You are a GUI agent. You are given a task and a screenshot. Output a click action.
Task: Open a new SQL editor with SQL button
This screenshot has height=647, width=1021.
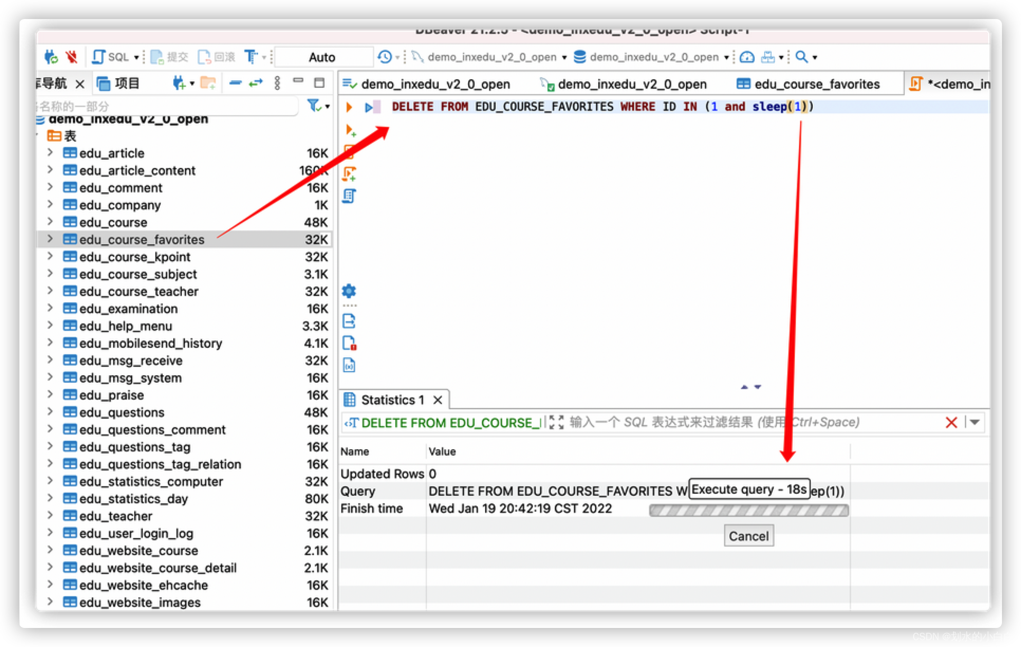pyautogui.click(x=110, y=57)
